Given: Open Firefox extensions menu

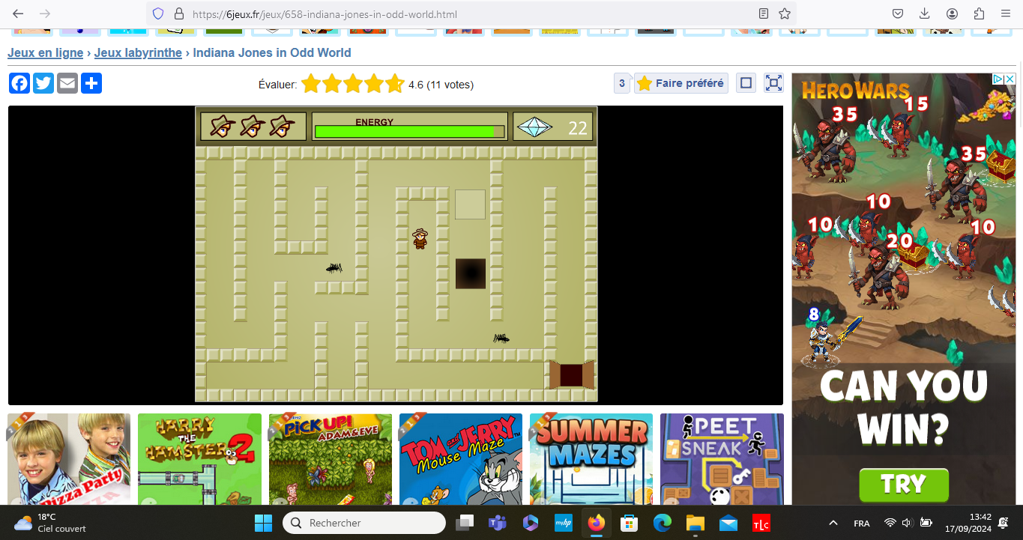Looking at the screenshot, I should 979,13.
